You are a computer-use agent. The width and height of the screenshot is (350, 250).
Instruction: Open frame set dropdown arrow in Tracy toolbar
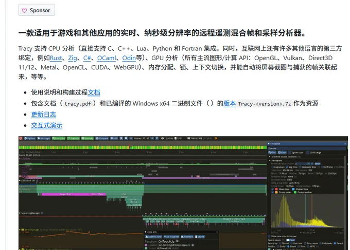point(156,138)
